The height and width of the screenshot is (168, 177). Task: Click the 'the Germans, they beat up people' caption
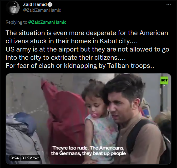pos(88,153)
